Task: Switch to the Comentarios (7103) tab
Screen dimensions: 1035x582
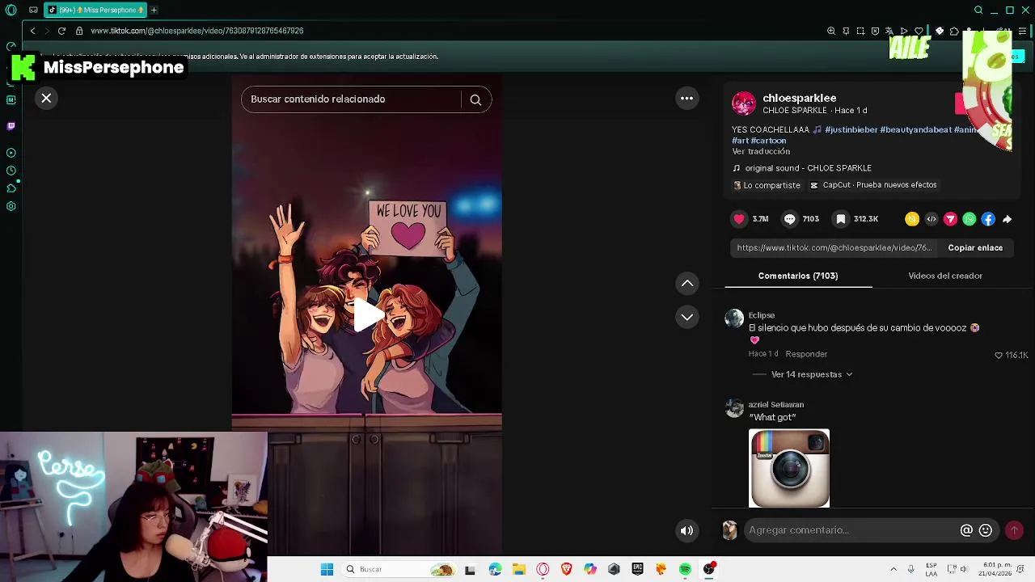Action: (x=798, y=276)
